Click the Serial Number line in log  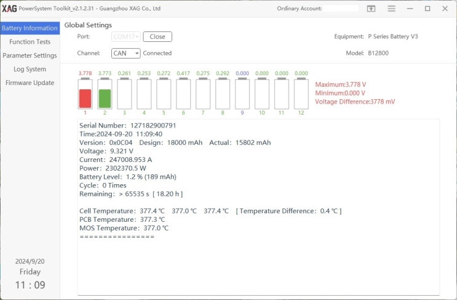click(x=127, y=126)
